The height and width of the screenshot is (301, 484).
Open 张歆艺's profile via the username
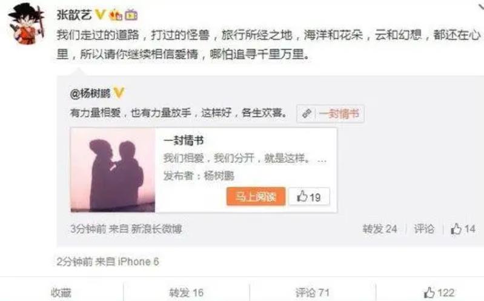[74, 14]
